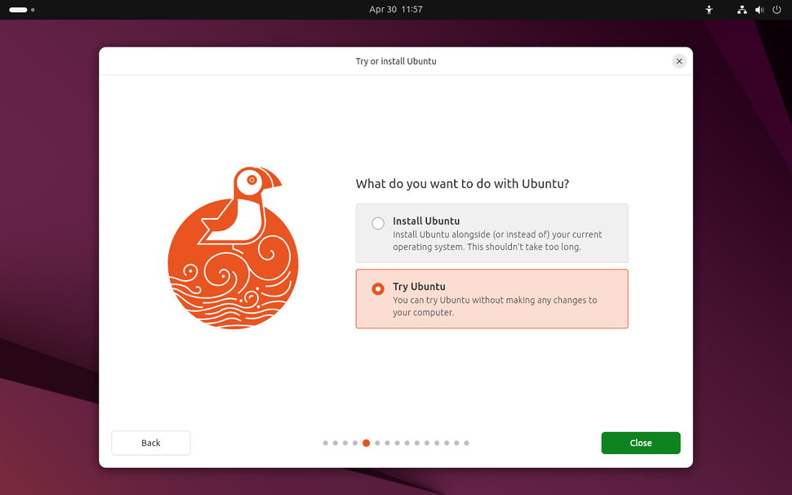792x495 pixels.
Task: Click the Back button
Action: (x=150, y=443)
